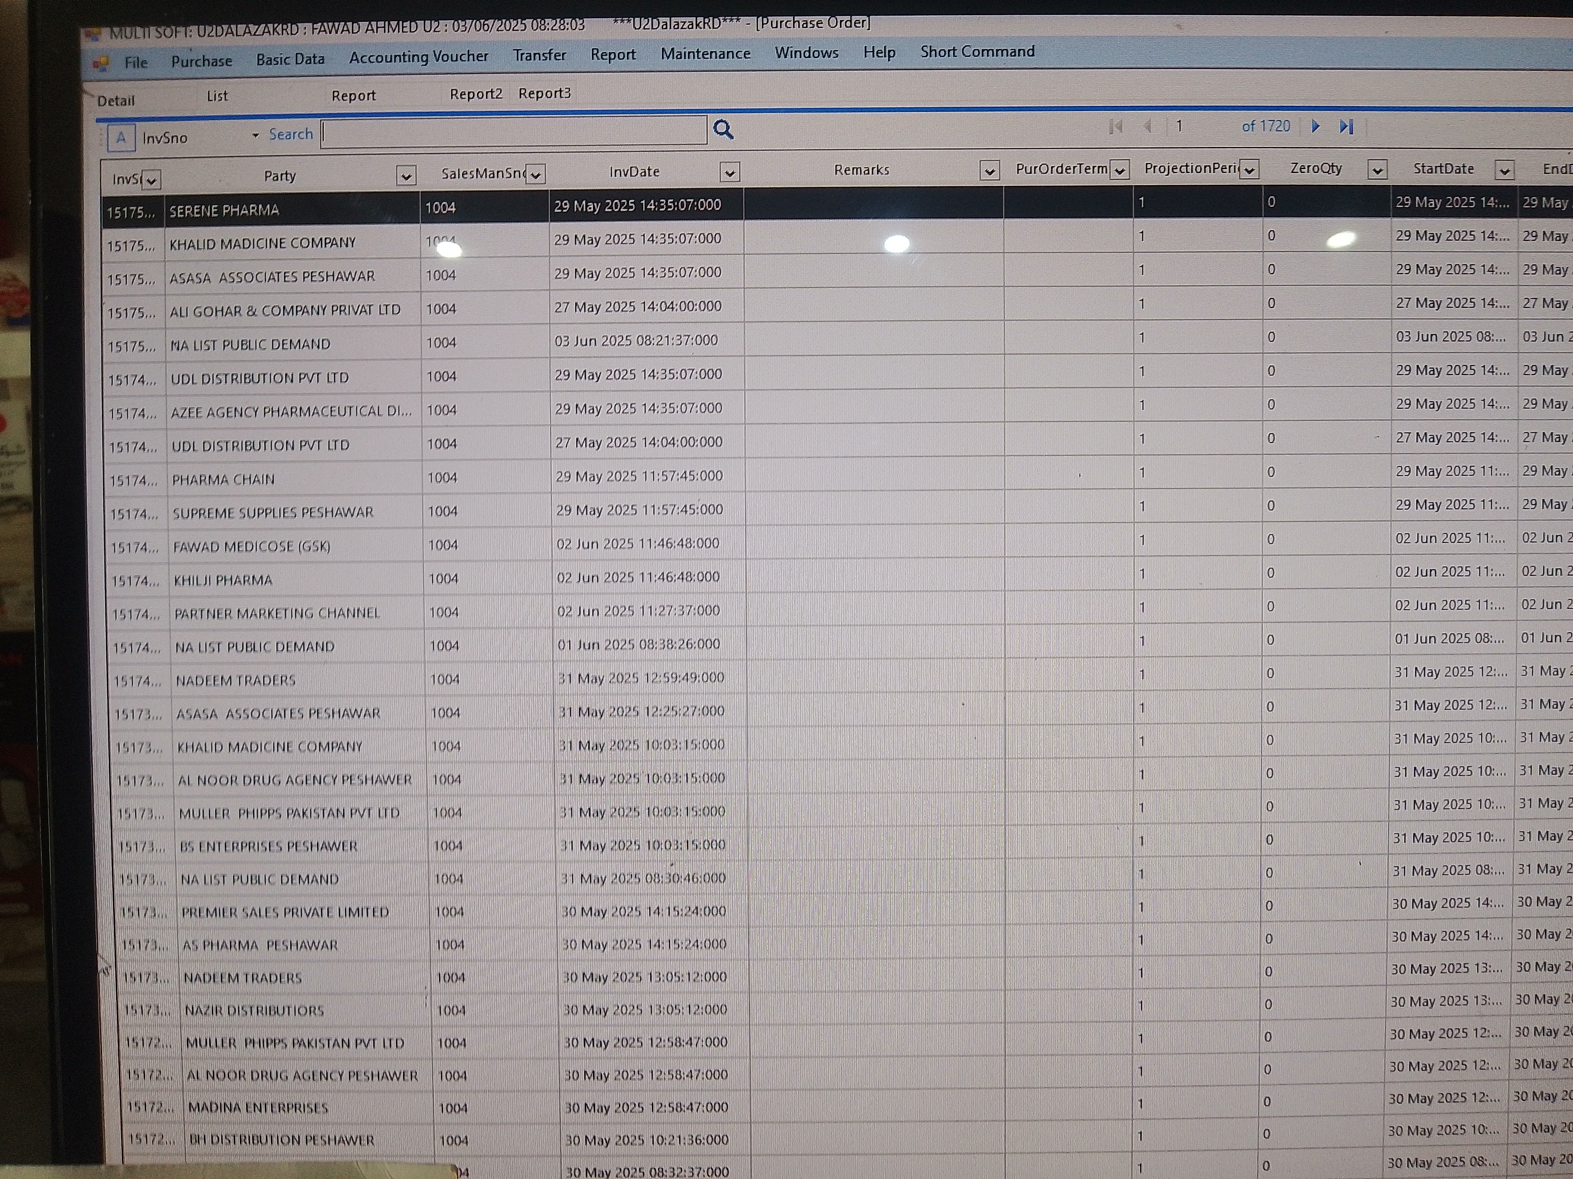Click the application logo beside File

pos(101,63)
